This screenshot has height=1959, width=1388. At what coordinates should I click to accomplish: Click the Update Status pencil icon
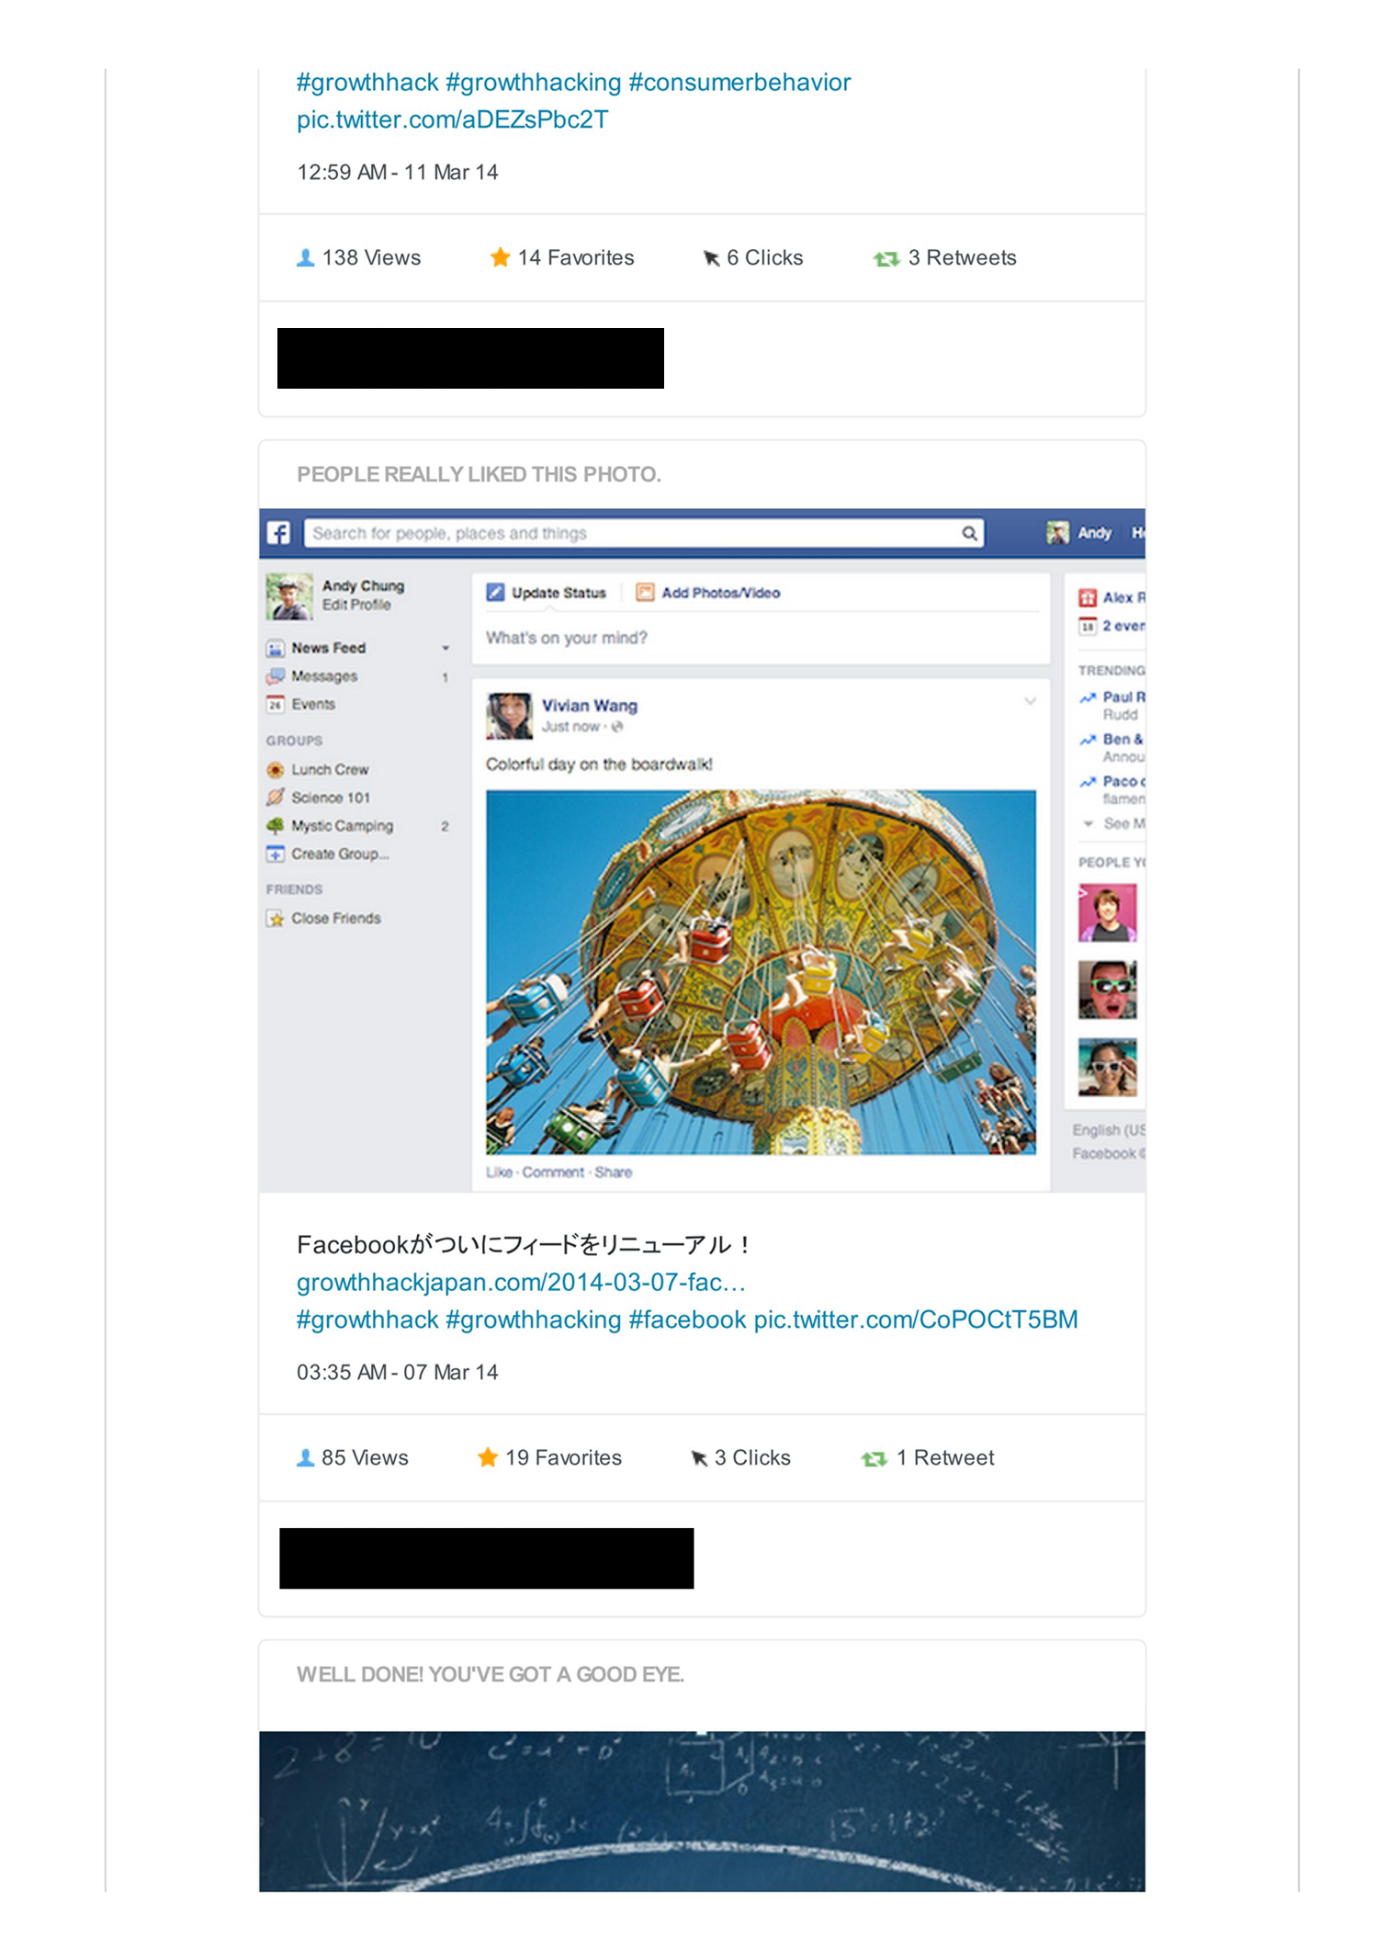click(x=495, y=593)
